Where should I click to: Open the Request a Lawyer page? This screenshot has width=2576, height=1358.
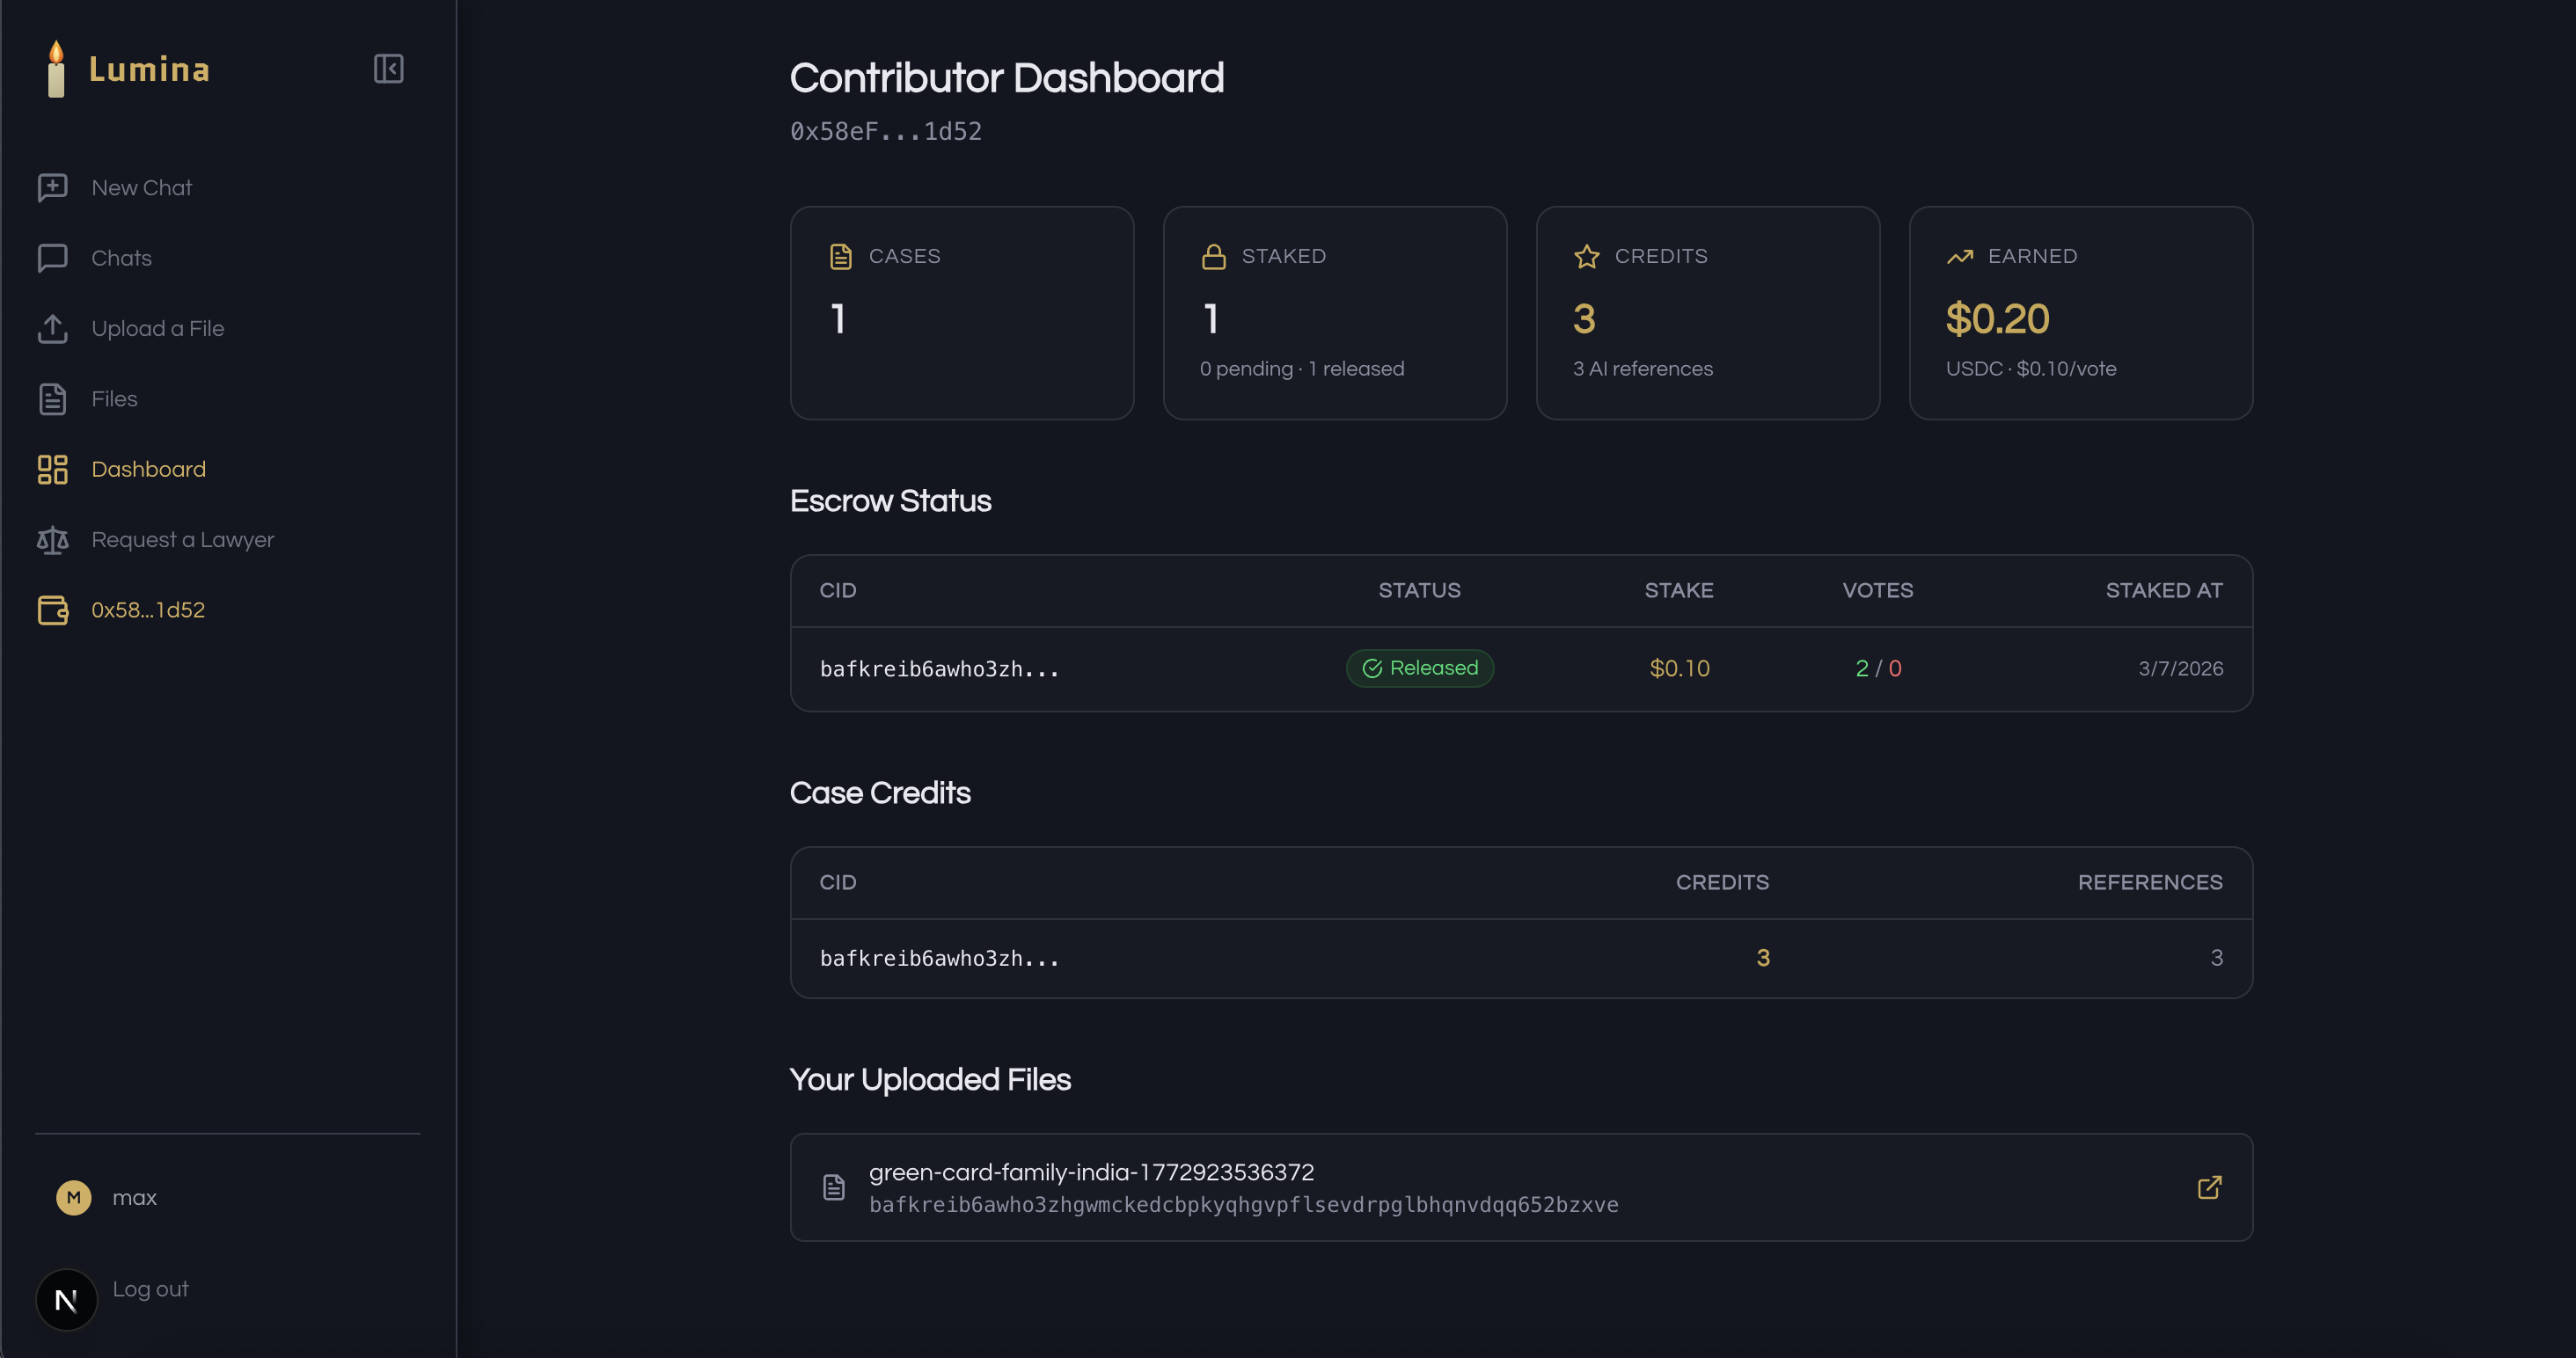click(x=182, y=540)
